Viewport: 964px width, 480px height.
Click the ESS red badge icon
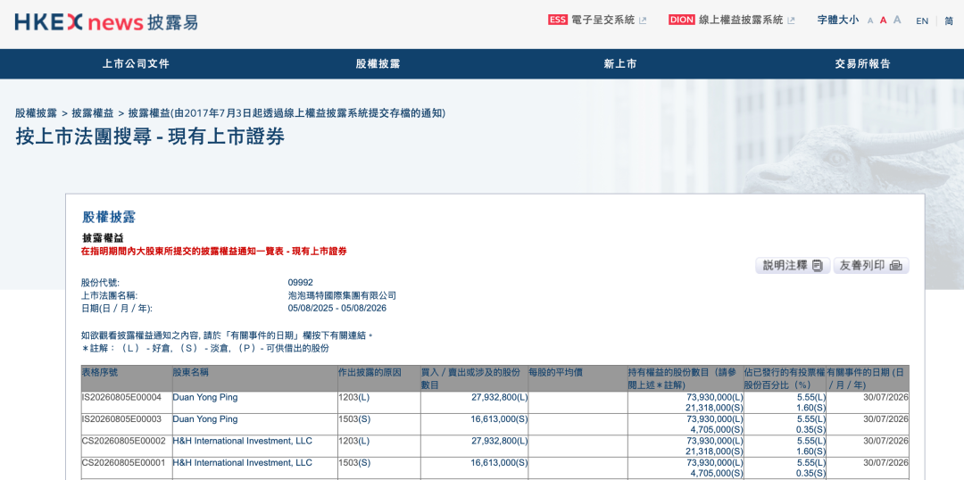[558, 20]
